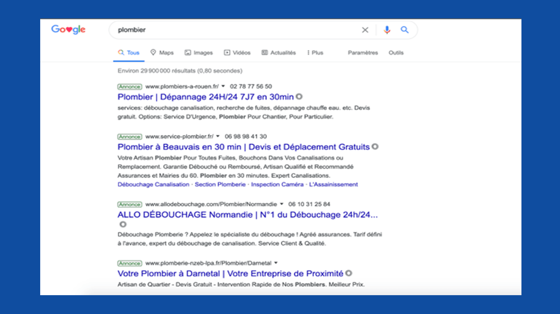Start voice search with the microphone icon
The height and width of the screenshot is (314, 560).
point(387,30)
